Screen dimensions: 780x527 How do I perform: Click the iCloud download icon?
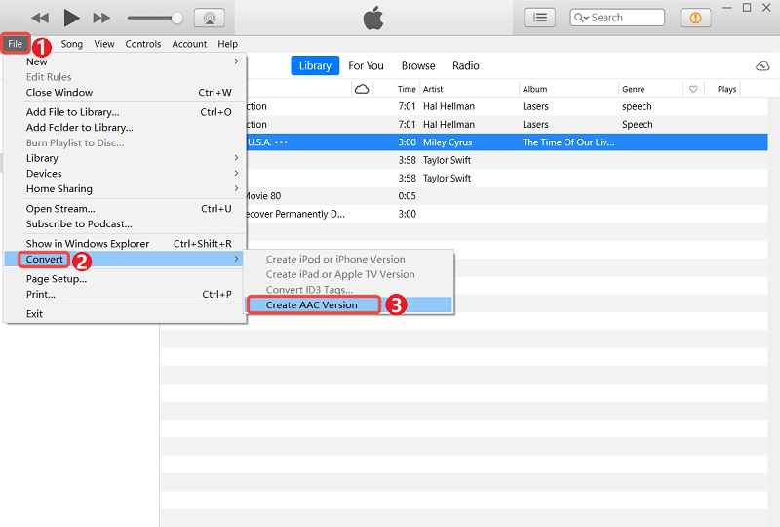click(x=762, y=65)
